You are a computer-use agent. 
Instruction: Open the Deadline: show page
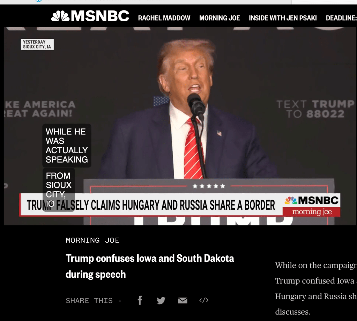pyautogui.click(x=341, y=18)
